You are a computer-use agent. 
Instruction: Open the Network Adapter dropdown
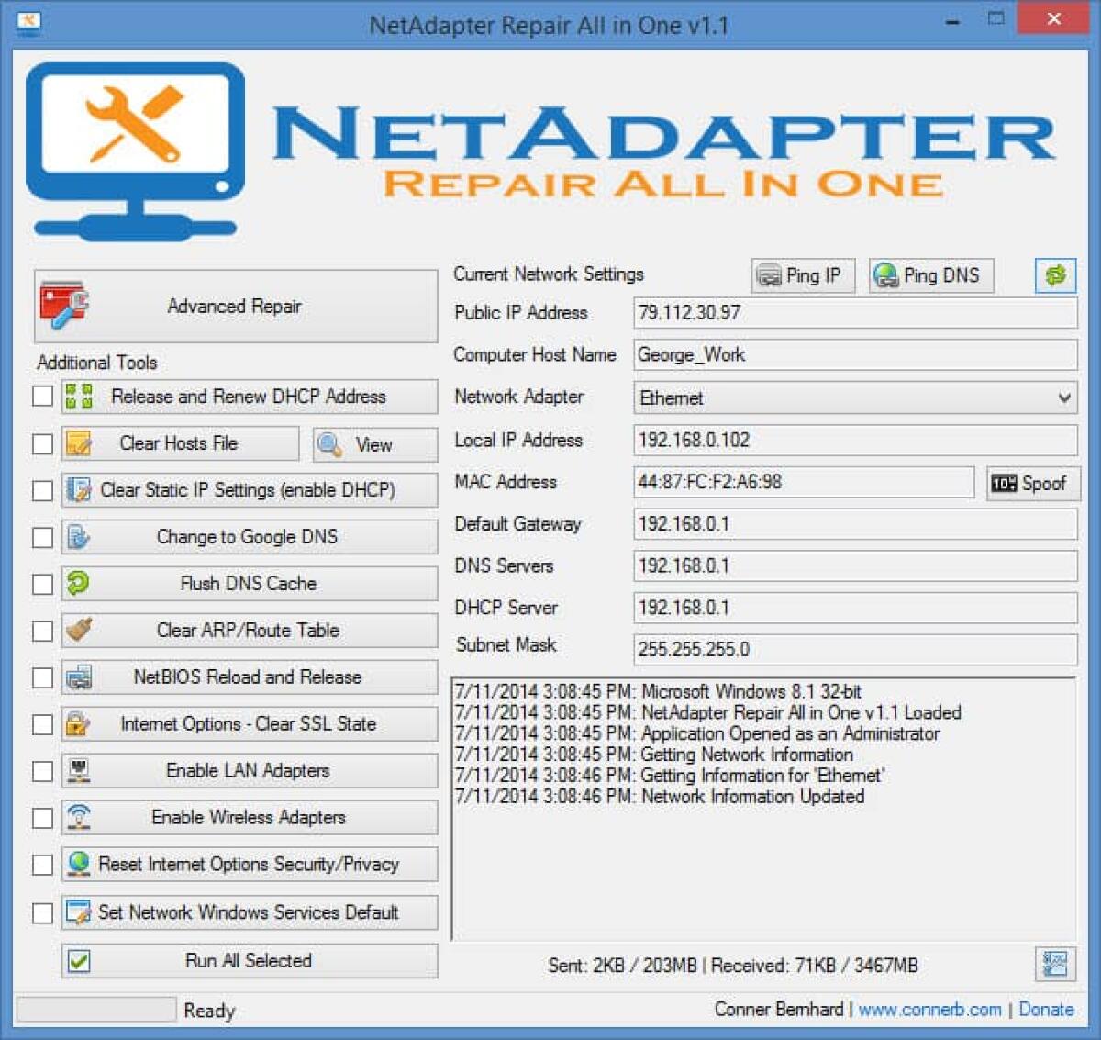pos(1064,397)
